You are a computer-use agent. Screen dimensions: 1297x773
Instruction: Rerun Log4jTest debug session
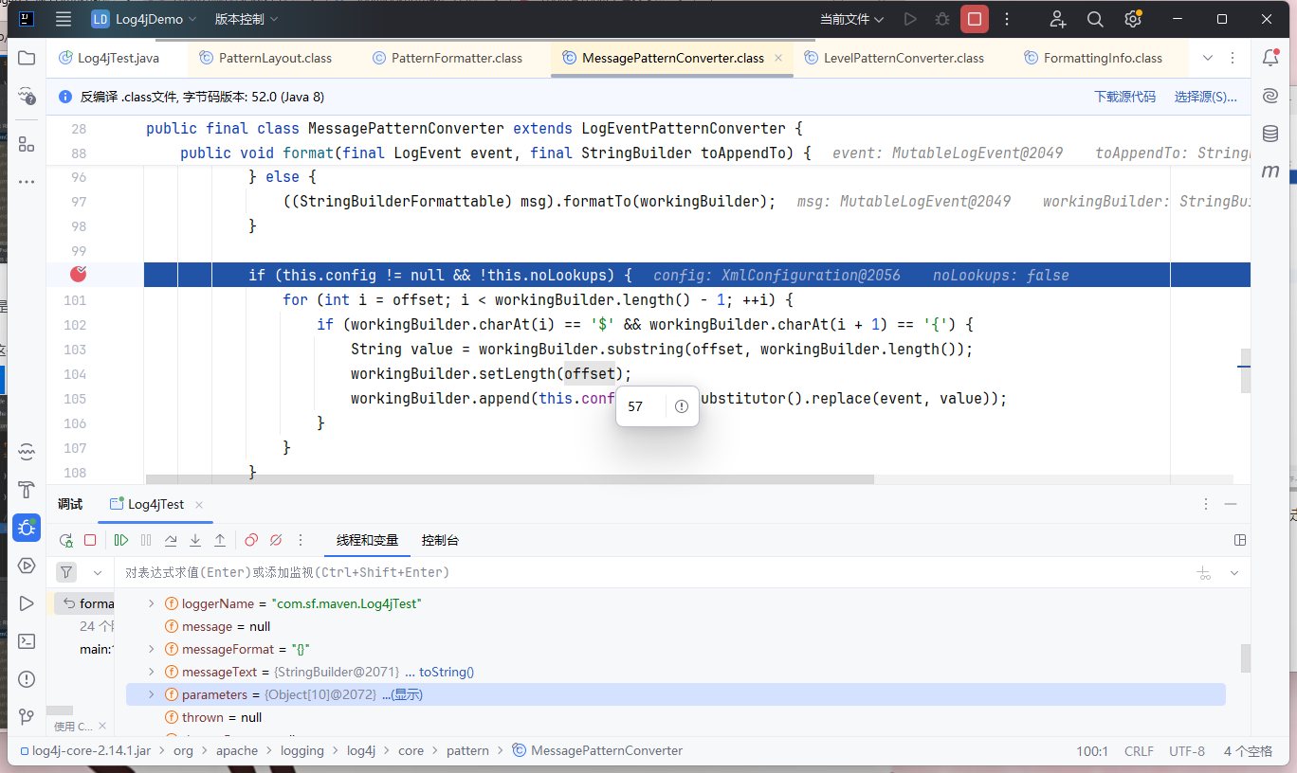point(65,540)
